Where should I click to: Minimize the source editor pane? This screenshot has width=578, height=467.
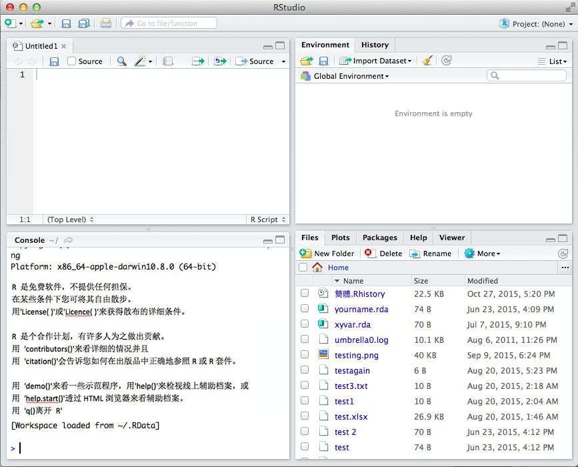click(268, 47)
